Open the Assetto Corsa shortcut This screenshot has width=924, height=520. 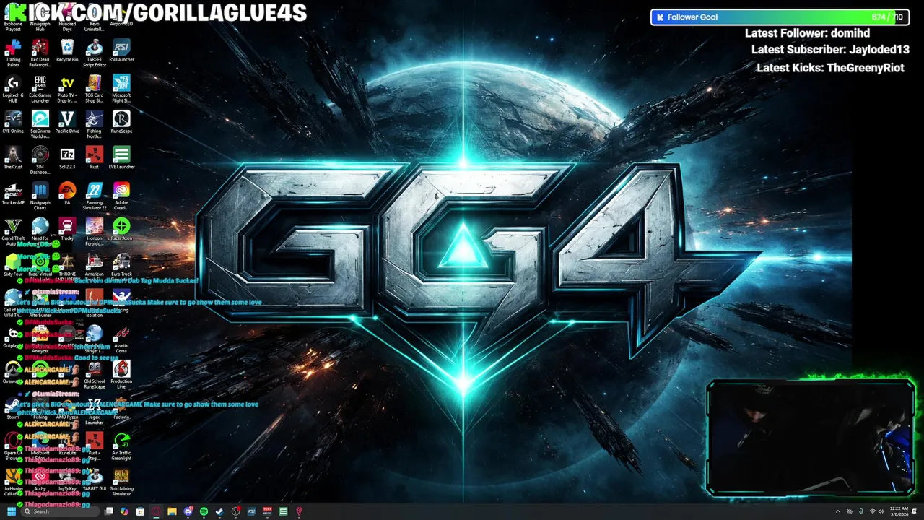(x=121, y=339)
